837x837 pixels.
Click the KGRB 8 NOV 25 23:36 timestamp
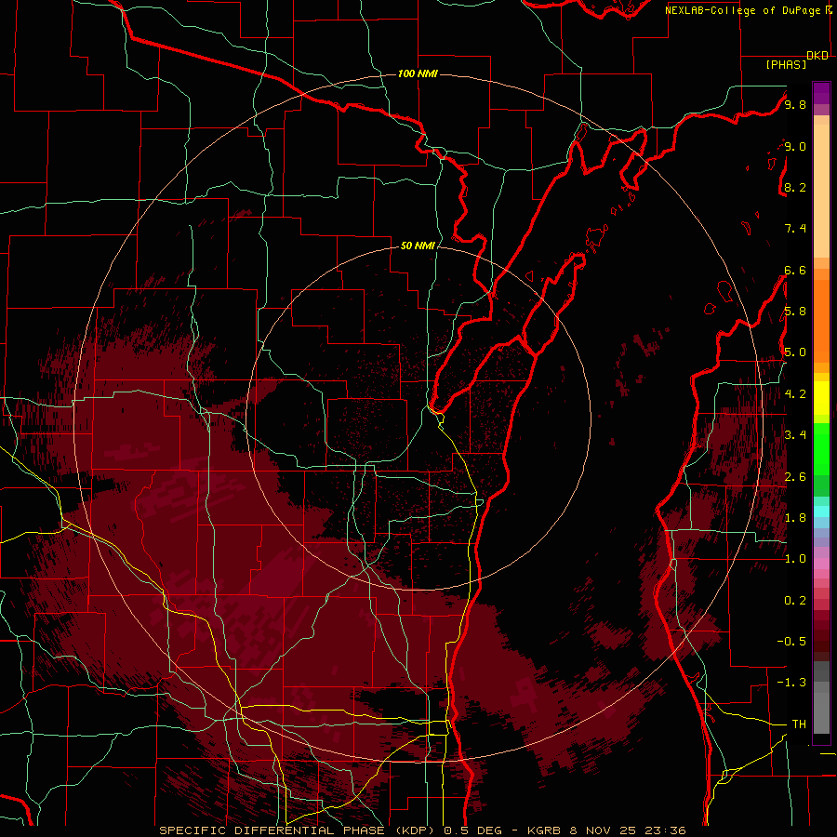pos(606,830)
